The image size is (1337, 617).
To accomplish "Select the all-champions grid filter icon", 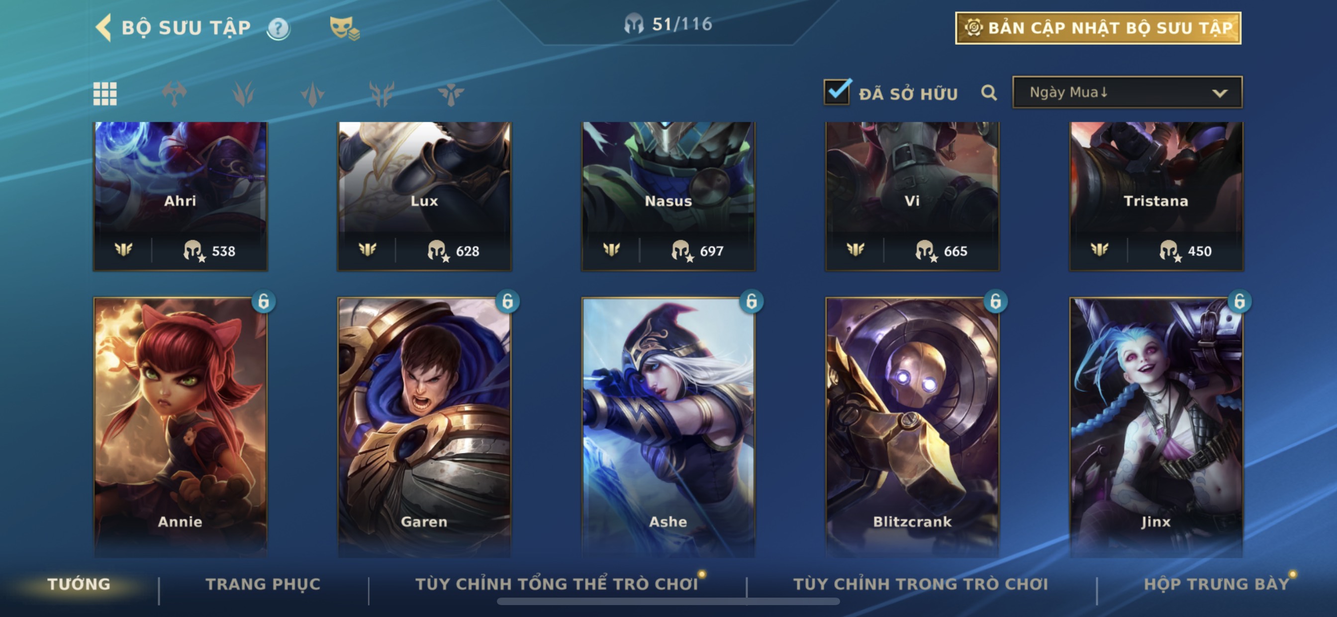I will (x=105, y=94).
